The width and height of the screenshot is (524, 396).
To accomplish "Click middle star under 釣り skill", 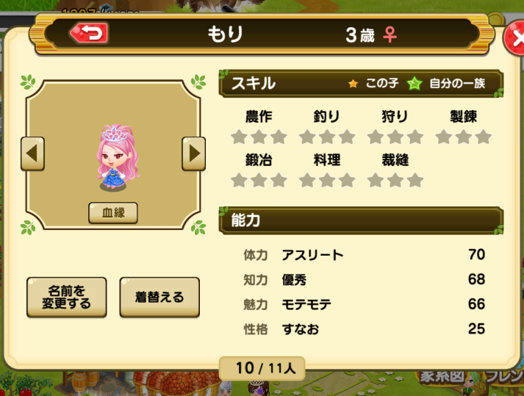I will pyautogui.click(x=327, y=137).
